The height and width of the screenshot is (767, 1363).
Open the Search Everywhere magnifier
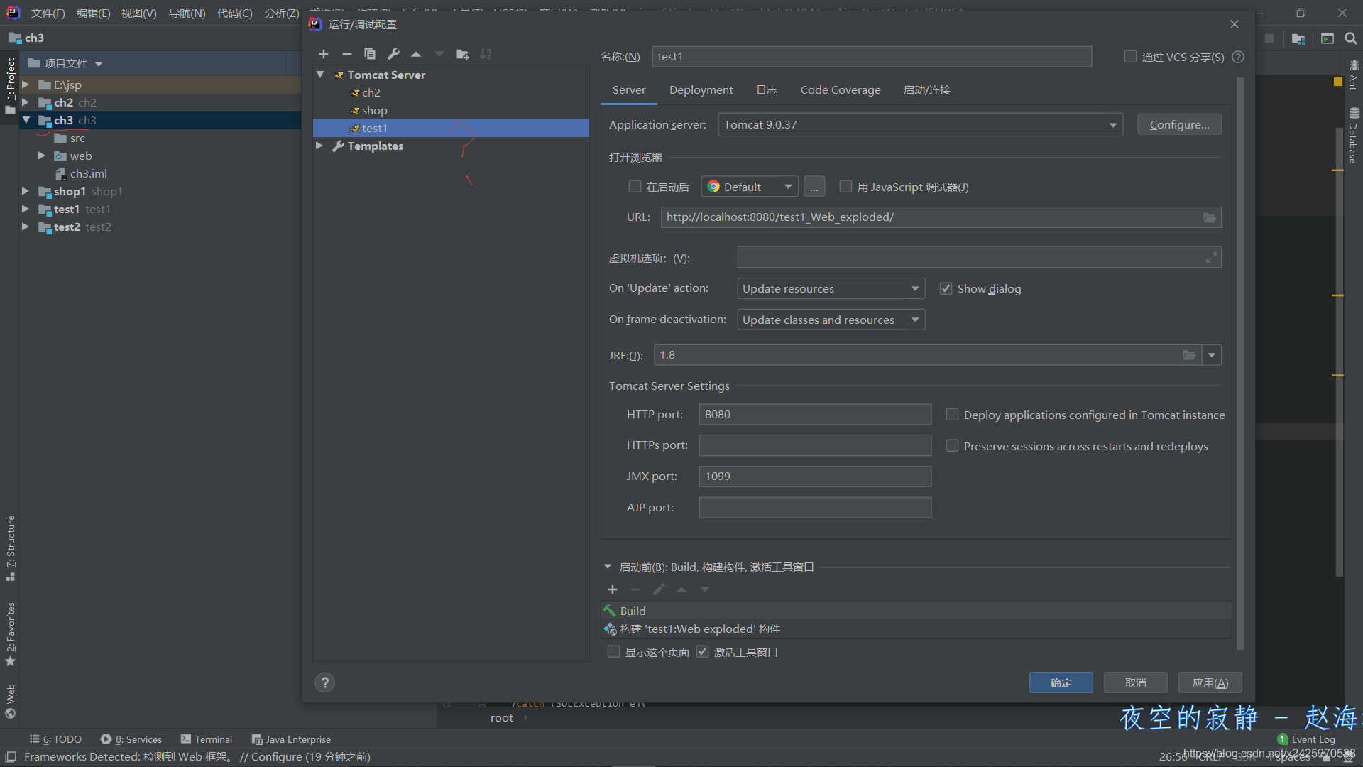click(x=1350, y=38)
